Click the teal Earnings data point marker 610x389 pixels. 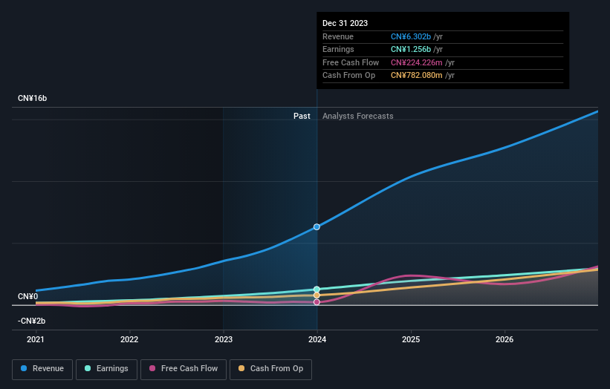317,289
